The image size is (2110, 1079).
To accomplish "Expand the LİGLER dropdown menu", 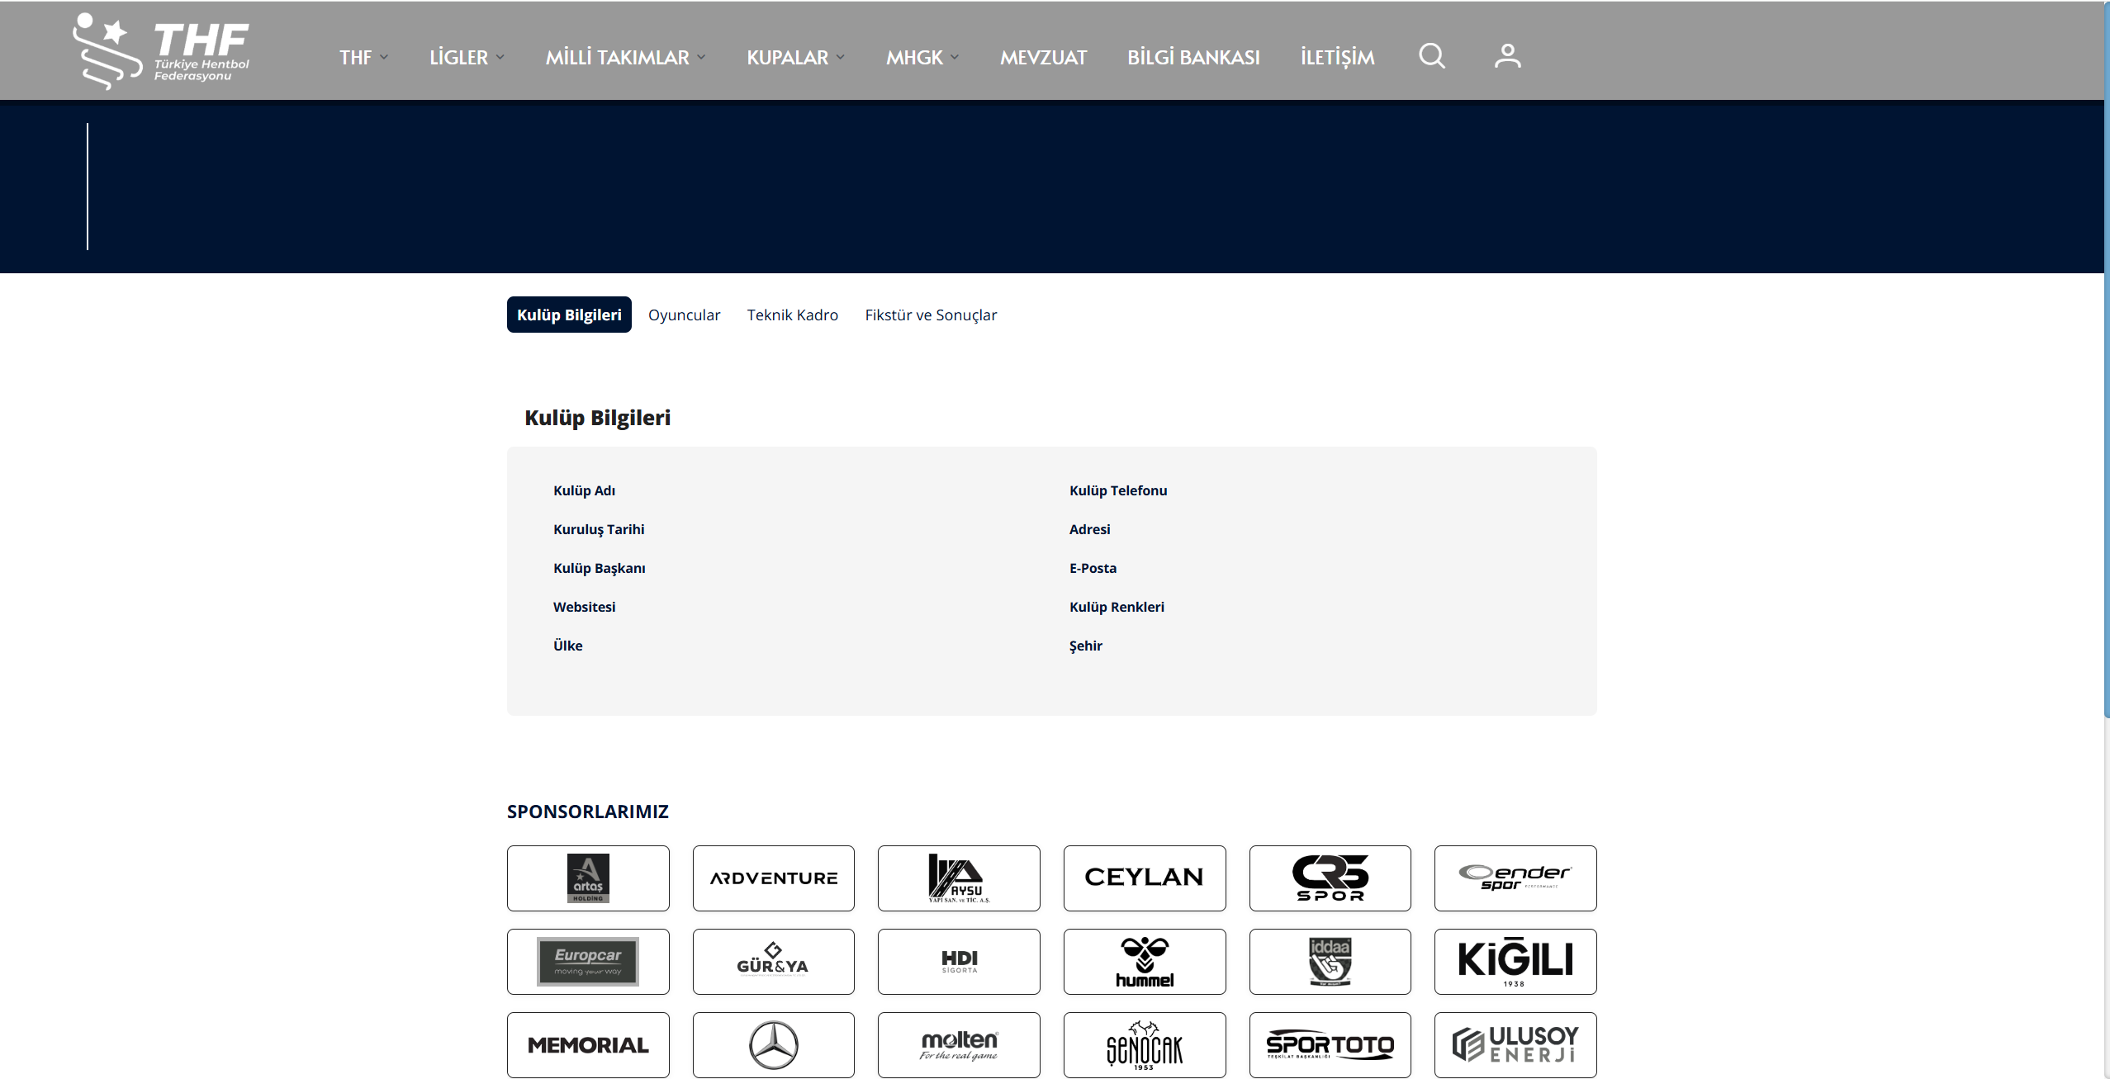I will click(x=467, y=57).
